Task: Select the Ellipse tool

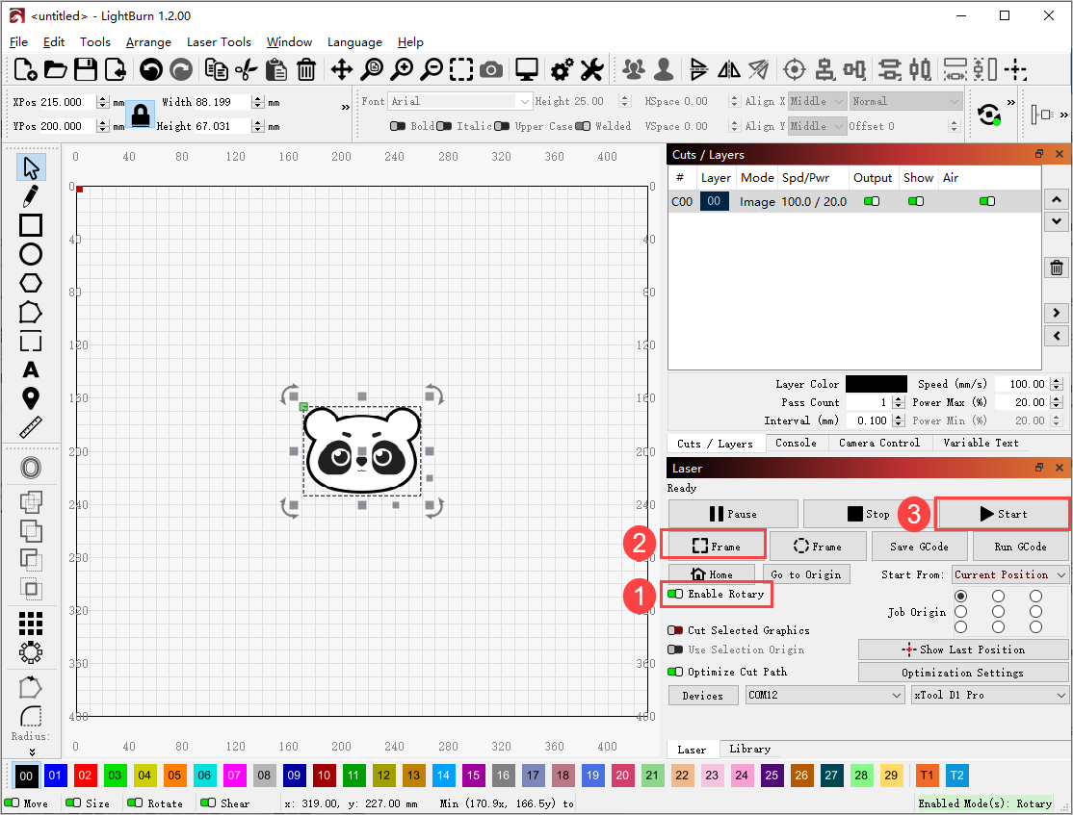Action: tap(30, 254)
